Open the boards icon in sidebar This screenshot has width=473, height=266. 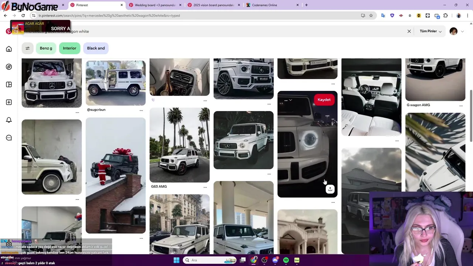[x=9, y=85]
